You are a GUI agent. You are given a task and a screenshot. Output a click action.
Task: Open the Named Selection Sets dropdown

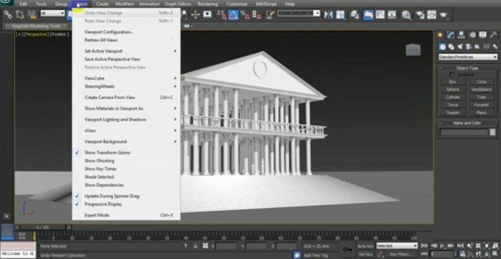click(x=299, y=14)
